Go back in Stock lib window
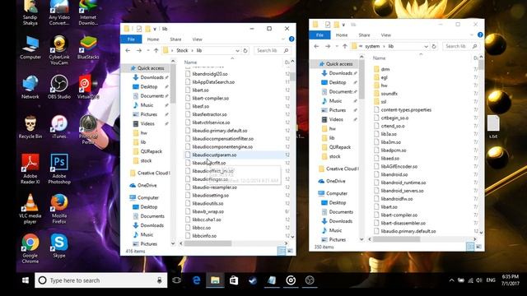527x296 pixels. pos(128,50)
